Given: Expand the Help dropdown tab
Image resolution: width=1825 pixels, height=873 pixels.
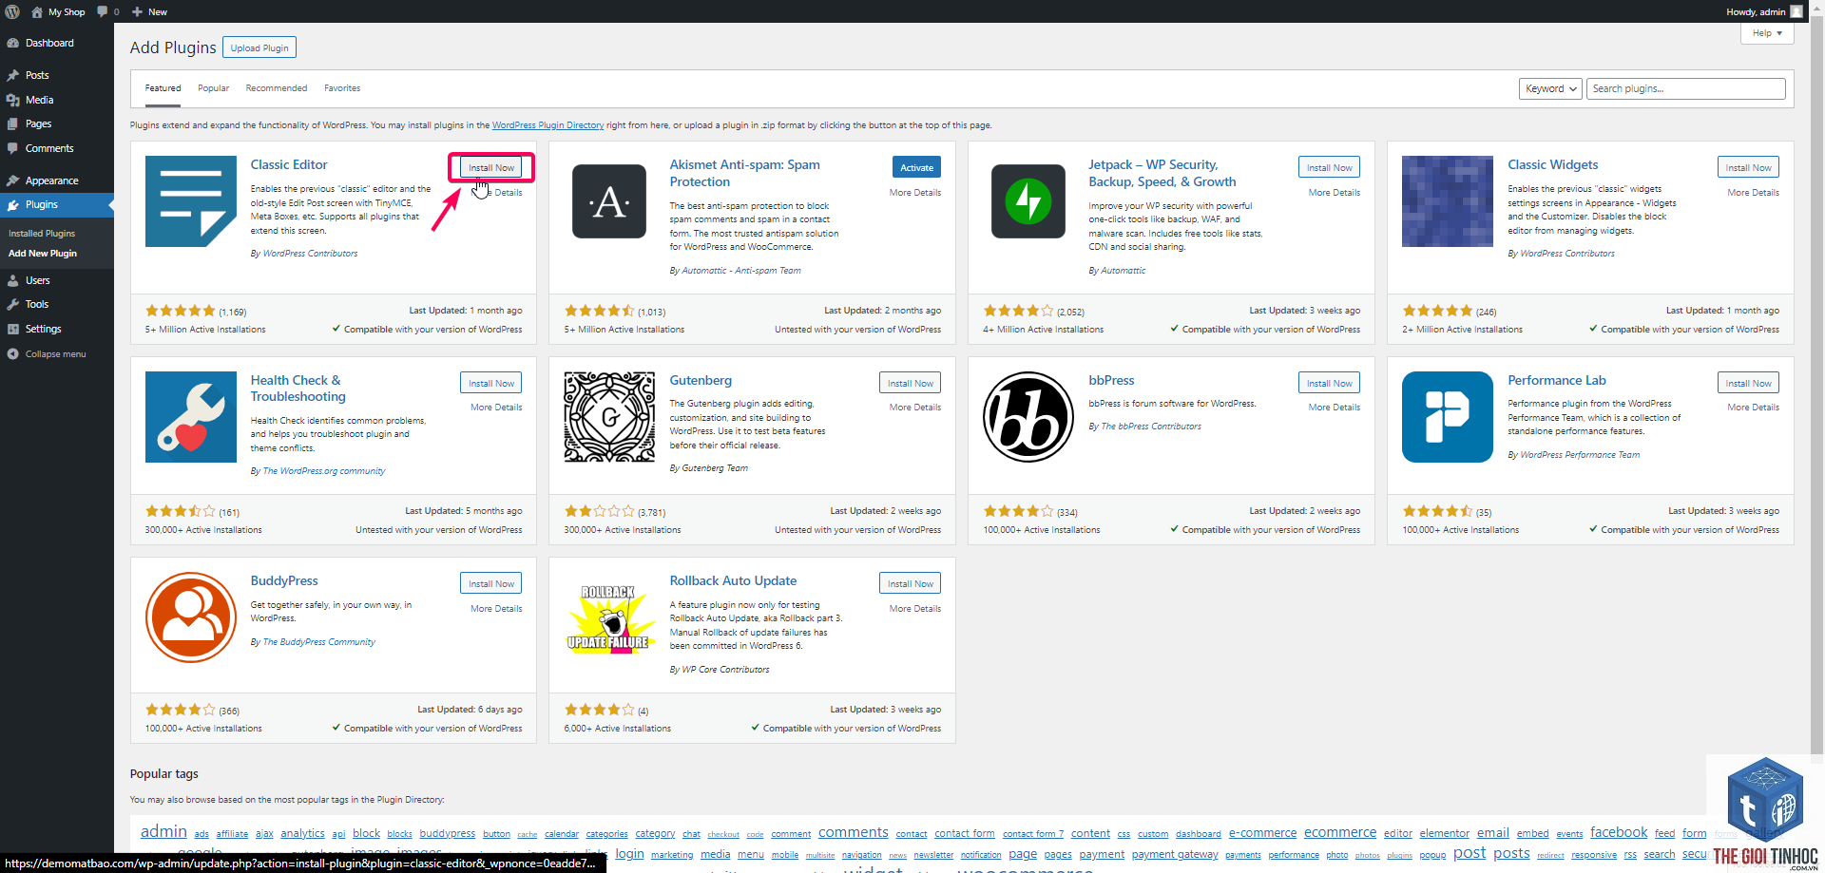Looking at the screenshot, I should click(x=1767, y=33).
